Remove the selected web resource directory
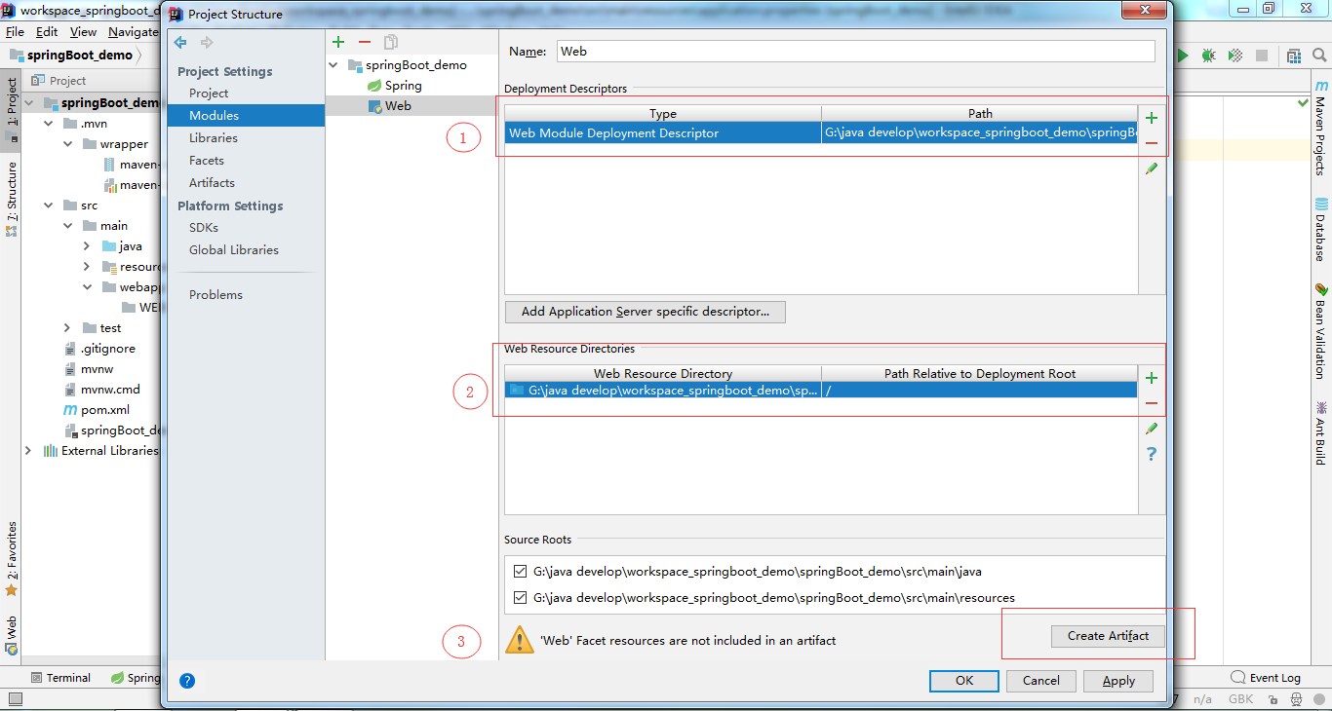1332x711 pixels. (x=1152, y=403)
